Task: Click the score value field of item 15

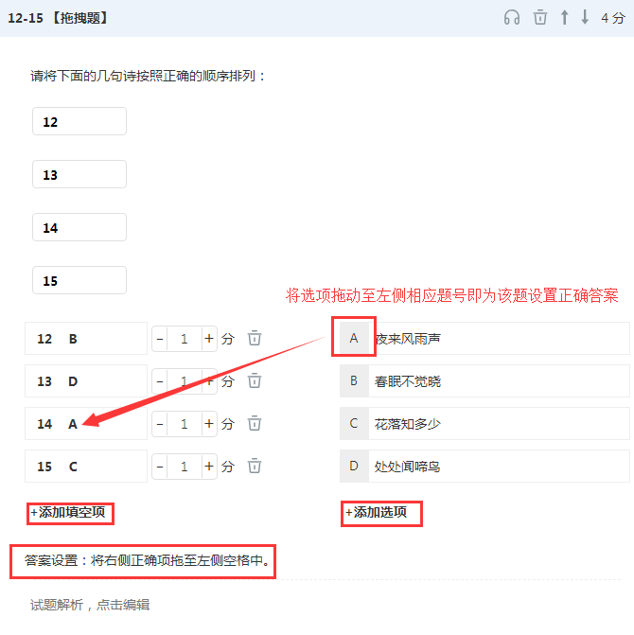Action: tap(185, 467)
